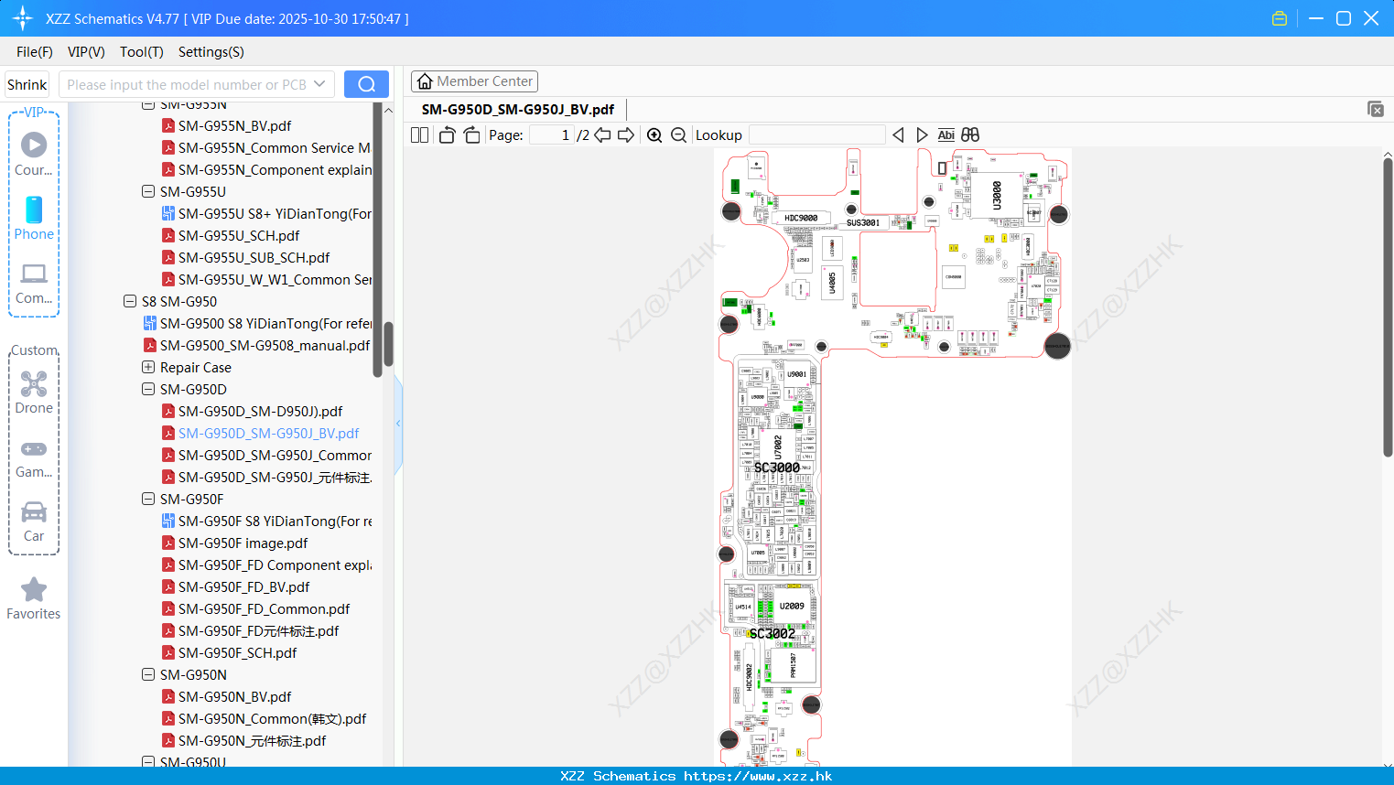Click the home icon in Member Center

tap(425, 81)
